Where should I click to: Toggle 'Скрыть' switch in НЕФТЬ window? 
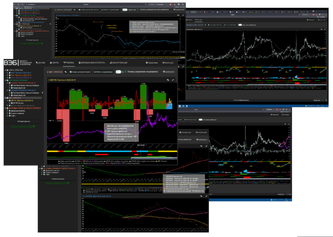coord(125,10)
